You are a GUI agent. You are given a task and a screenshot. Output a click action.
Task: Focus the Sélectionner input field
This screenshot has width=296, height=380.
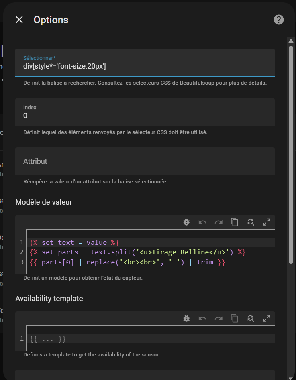pos(145,66)
